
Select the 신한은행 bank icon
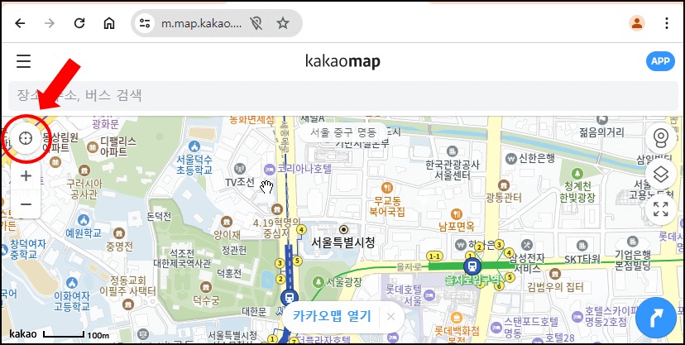pos(510,158)
